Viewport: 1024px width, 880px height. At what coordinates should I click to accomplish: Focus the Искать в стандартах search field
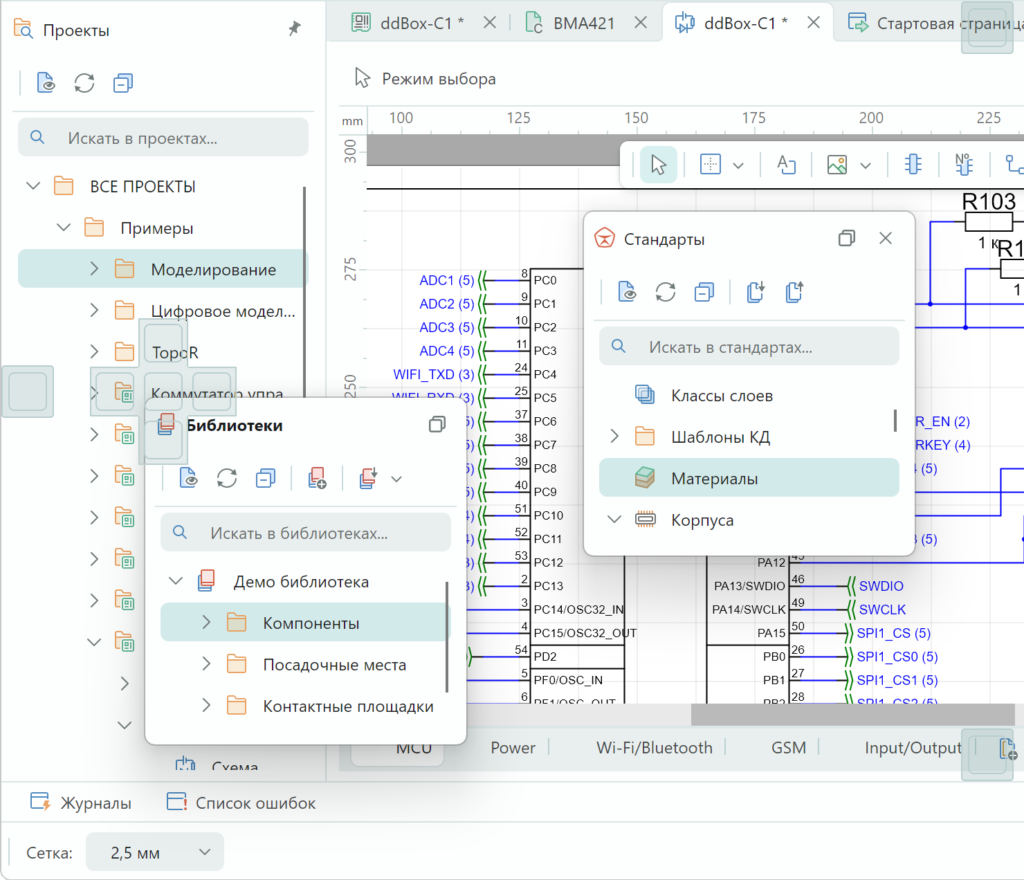click(x=749, y=346)
